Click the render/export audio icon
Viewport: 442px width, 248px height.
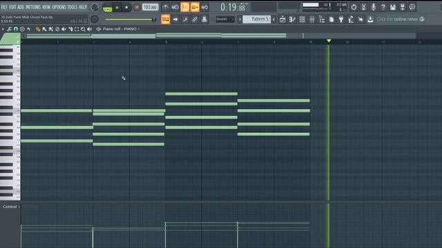403,7
